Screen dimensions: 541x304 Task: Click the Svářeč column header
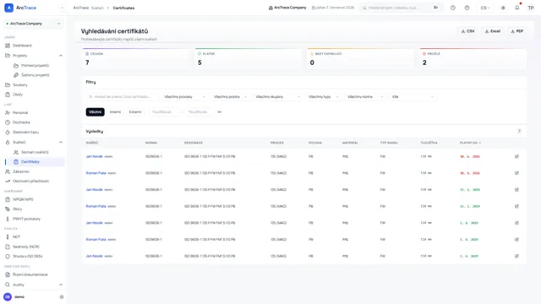[x=92, y=143]
